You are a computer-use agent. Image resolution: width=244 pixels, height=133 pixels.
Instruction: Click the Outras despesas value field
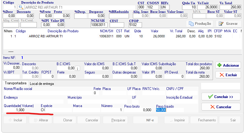click(125, 77)
